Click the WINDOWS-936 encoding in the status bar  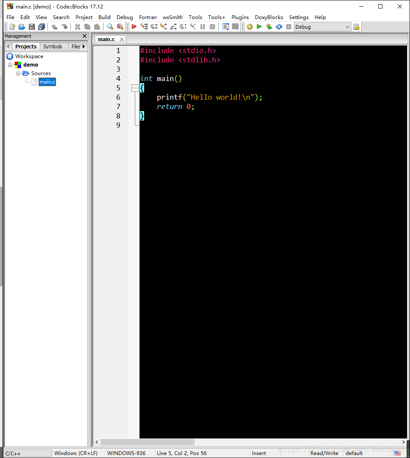[x=126, y=453]
